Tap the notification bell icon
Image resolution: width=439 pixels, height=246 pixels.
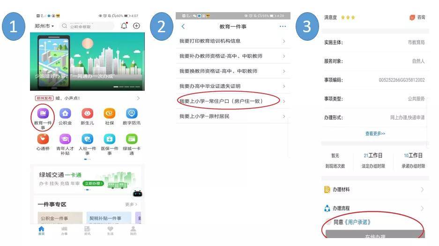pos(124,26)
